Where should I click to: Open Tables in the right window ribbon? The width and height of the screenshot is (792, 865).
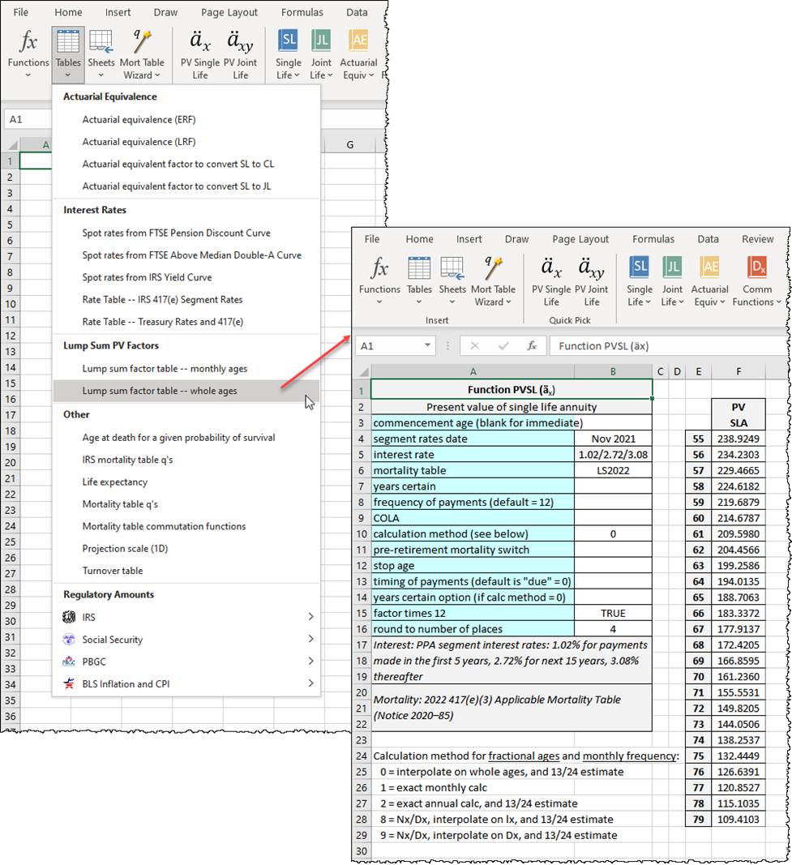tap(419, 280)
